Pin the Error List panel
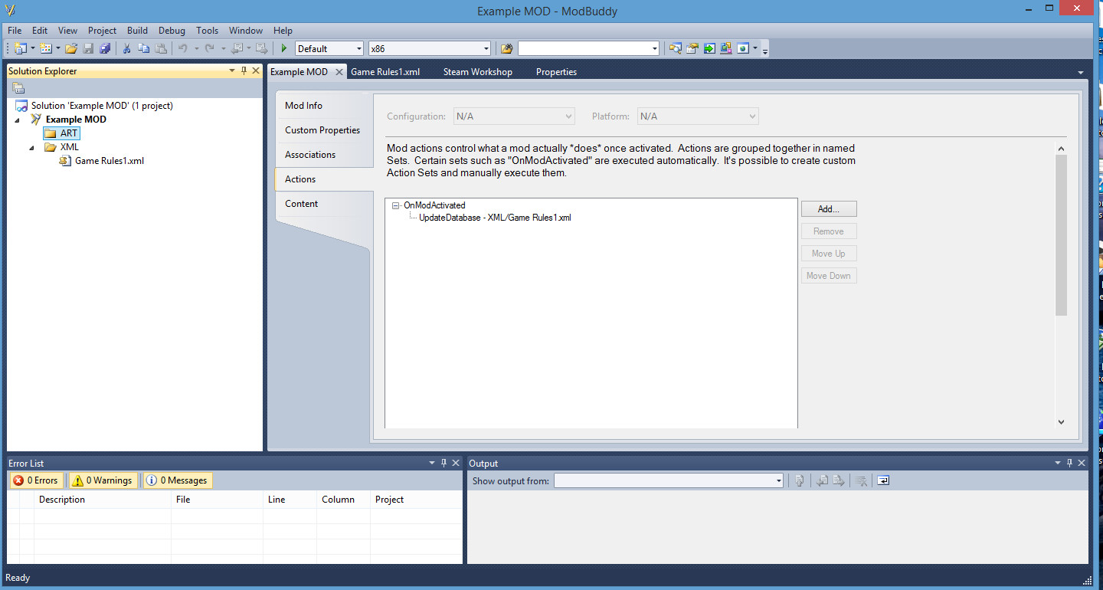 [x=443, y=463]
